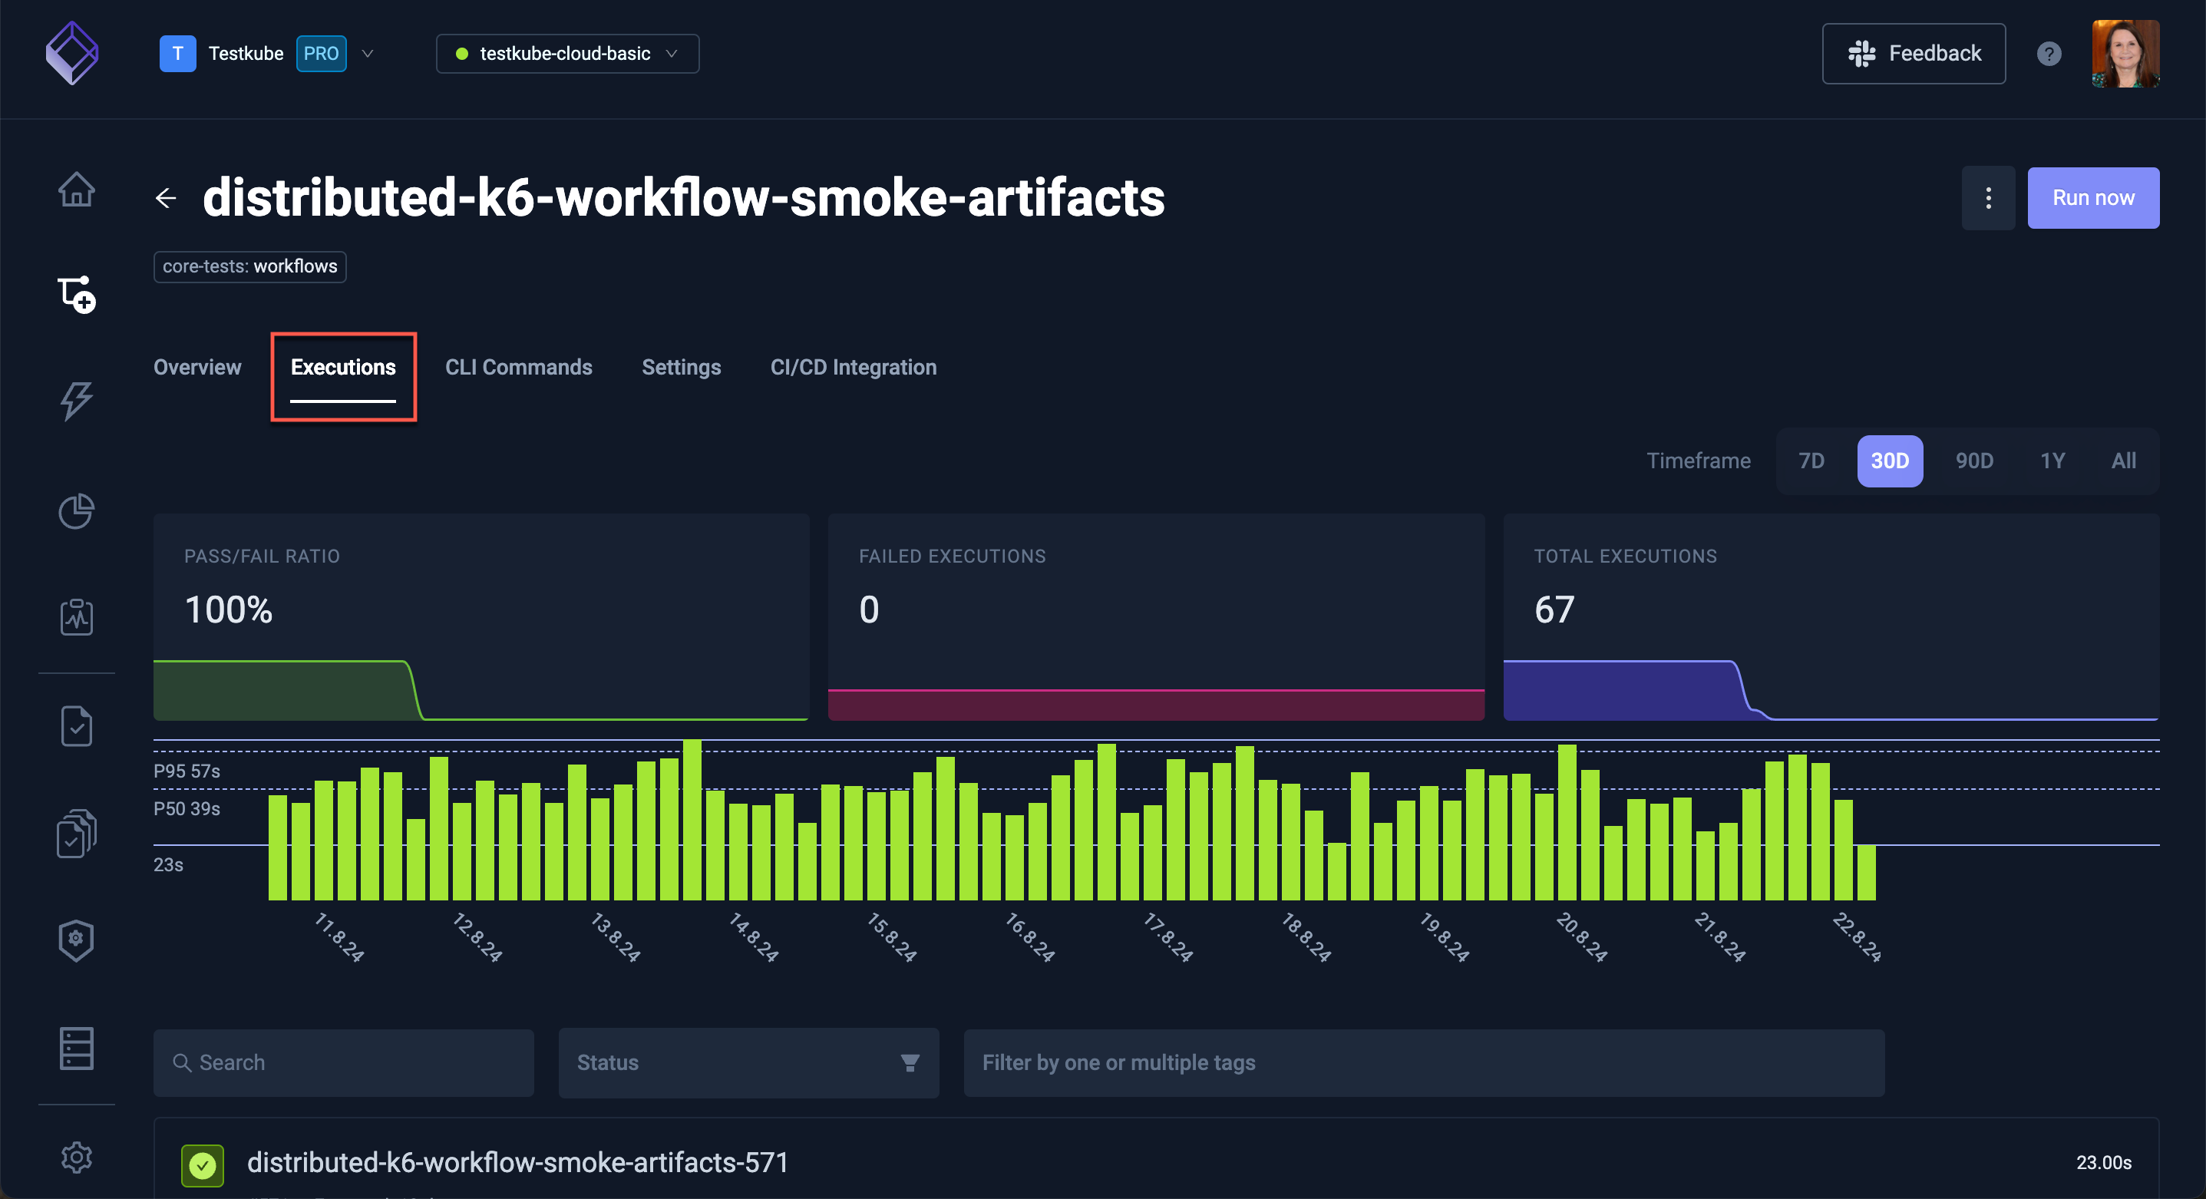Click the settings gear icon in sidebar
2206x1199 pixels.
coord(76,1157)
